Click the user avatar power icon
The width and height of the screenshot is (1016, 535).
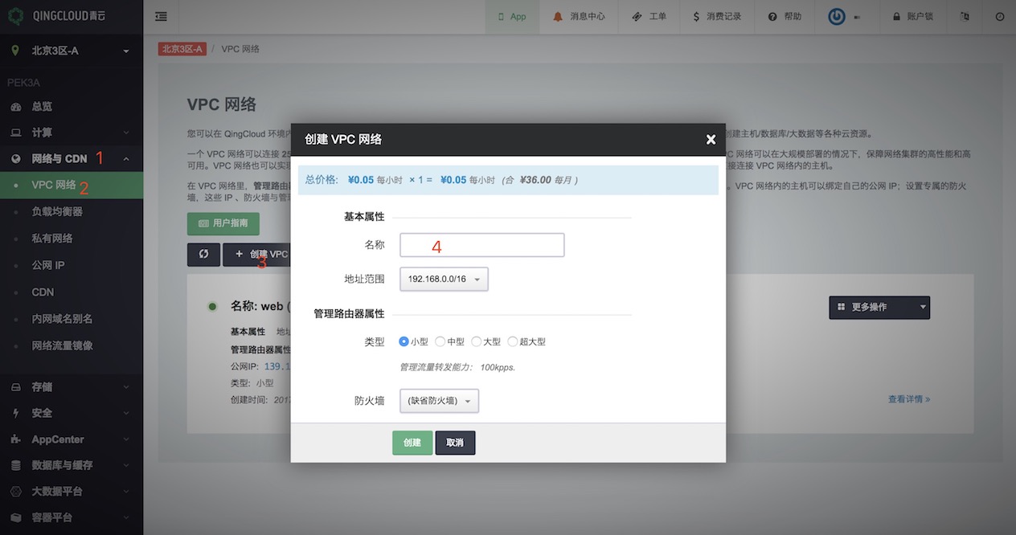837,17
